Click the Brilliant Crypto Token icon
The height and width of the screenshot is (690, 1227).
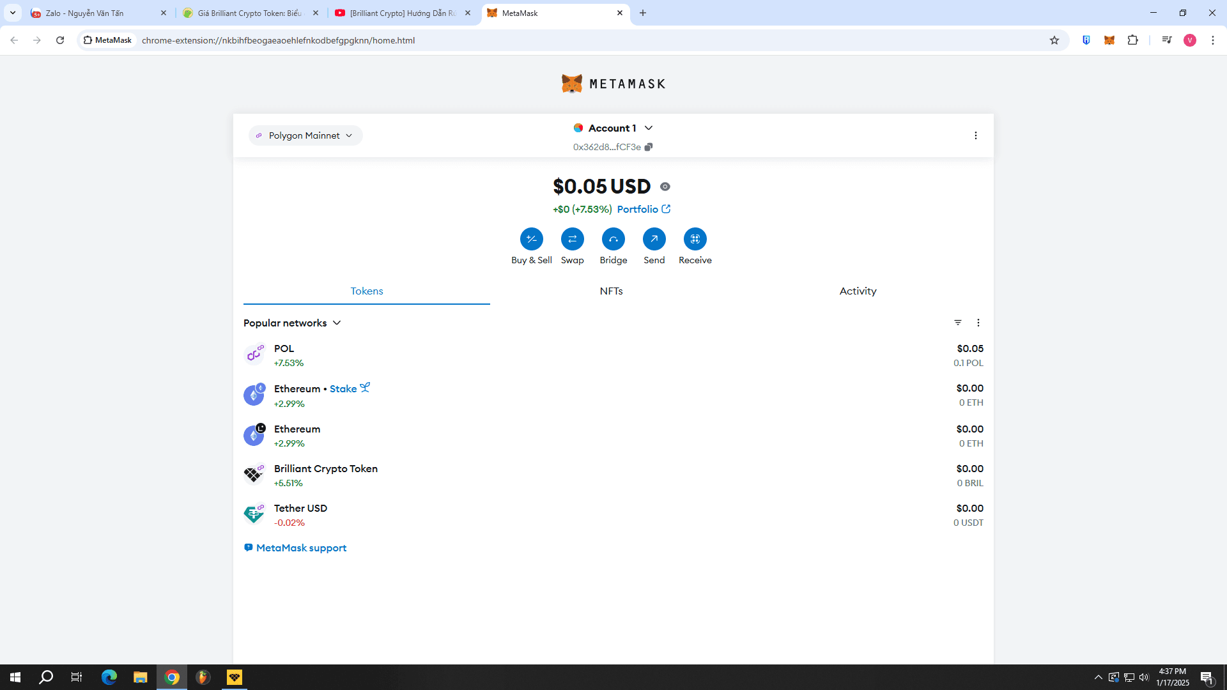pyautogui.click(x=254, y=474)
